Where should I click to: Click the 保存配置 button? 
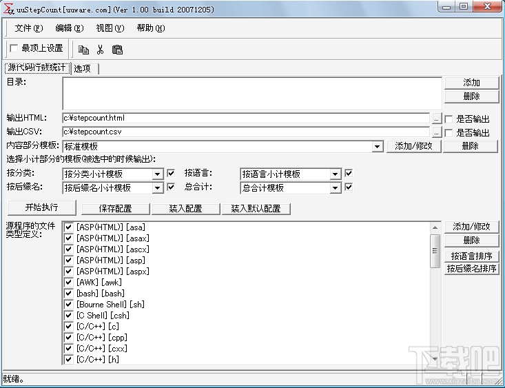point(115,209)
